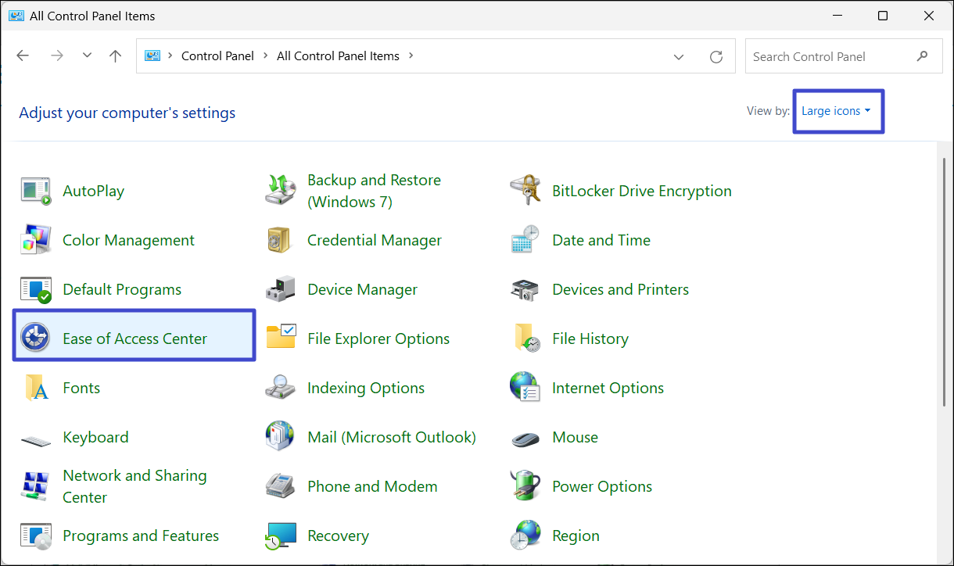The image size is (954, 566).
Task: Click the Ease of Access Center icon
Action: click(x=36, y=339)
